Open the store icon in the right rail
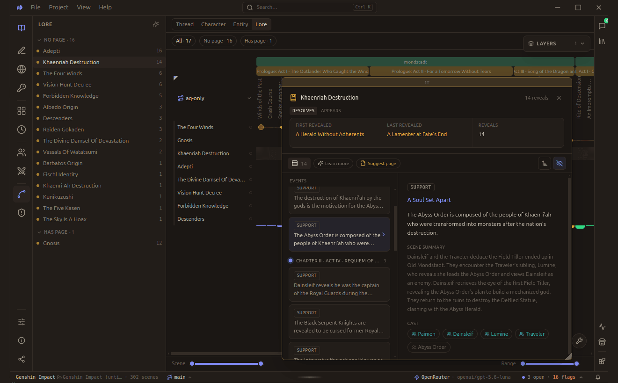Image resolution: width=618 pixels, height=383 pixels. (x=602, y=342)
